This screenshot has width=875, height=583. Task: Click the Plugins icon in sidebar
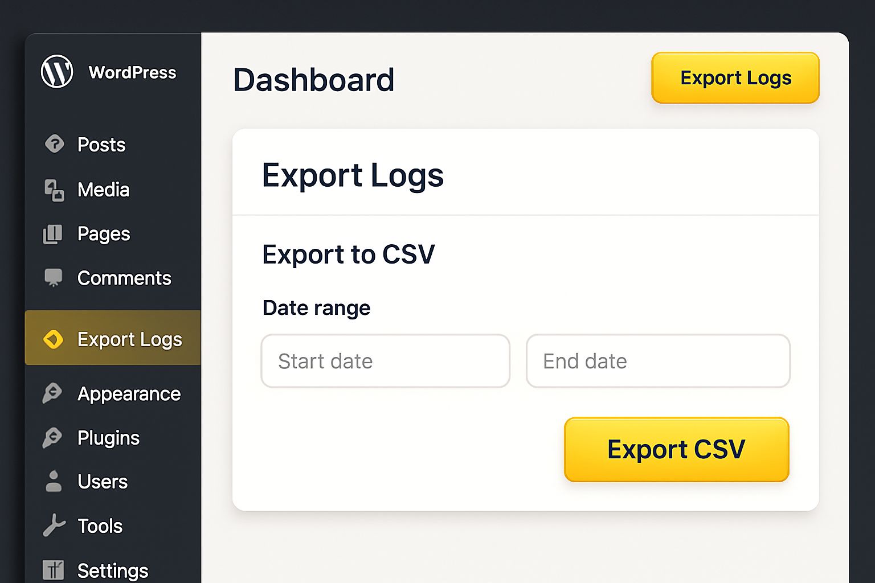pos(52,438)
